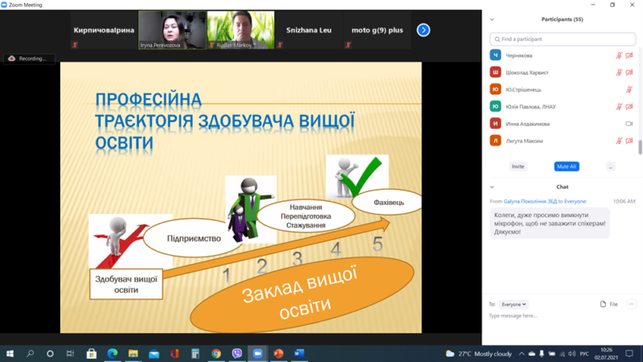
Task: Toggle the muted microphone icon for Лигута Максим
Action: point(619,141)
